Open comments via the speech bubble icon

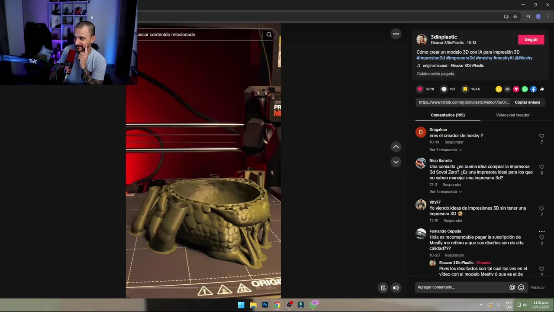(x=444, y=89)
